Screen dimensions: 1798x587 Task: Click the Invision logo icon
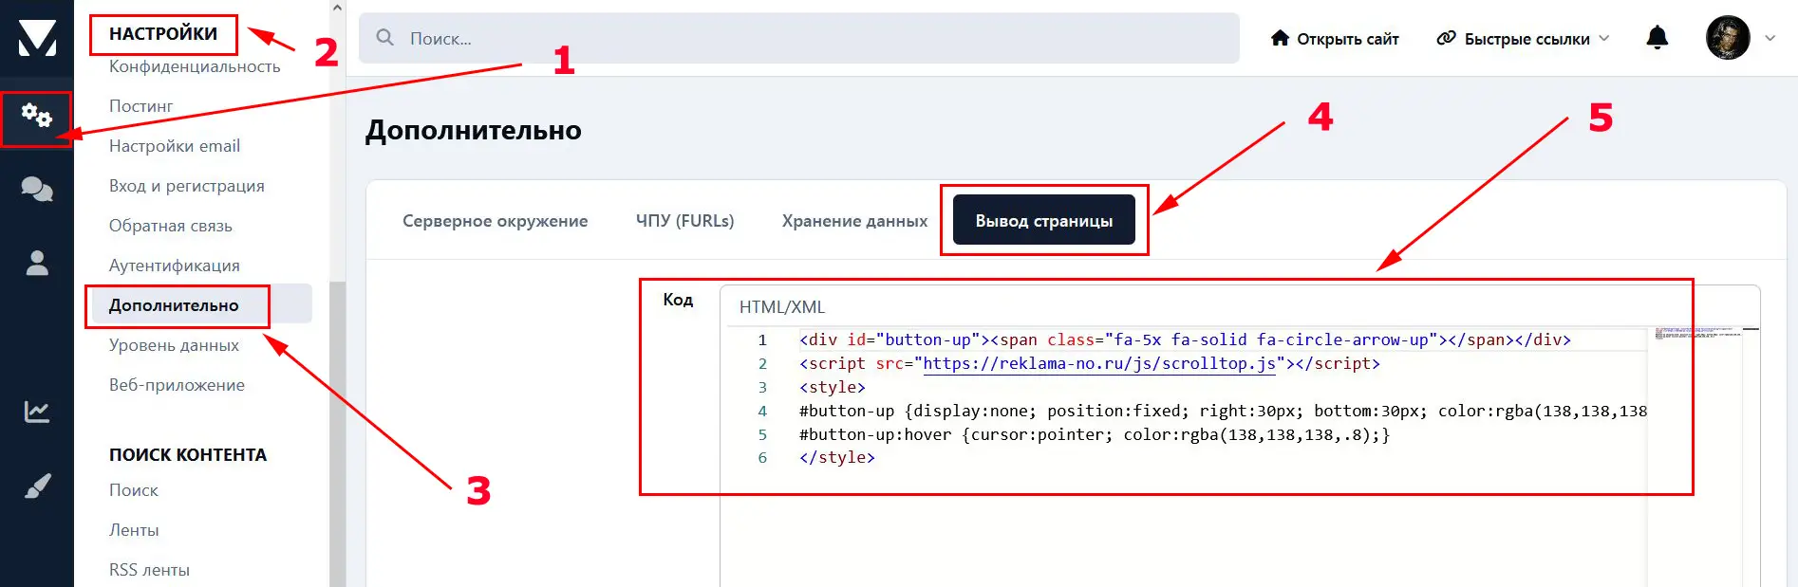37,38
